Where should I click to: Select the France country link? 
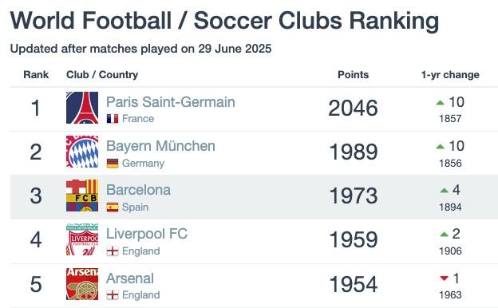click(138, 119)
